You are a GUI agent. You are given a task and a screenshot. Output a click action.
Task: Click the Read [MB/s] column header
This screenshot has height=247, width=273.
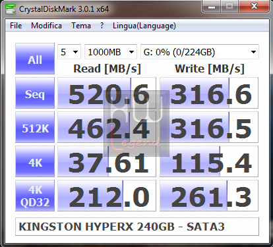[x=107, y=69]
